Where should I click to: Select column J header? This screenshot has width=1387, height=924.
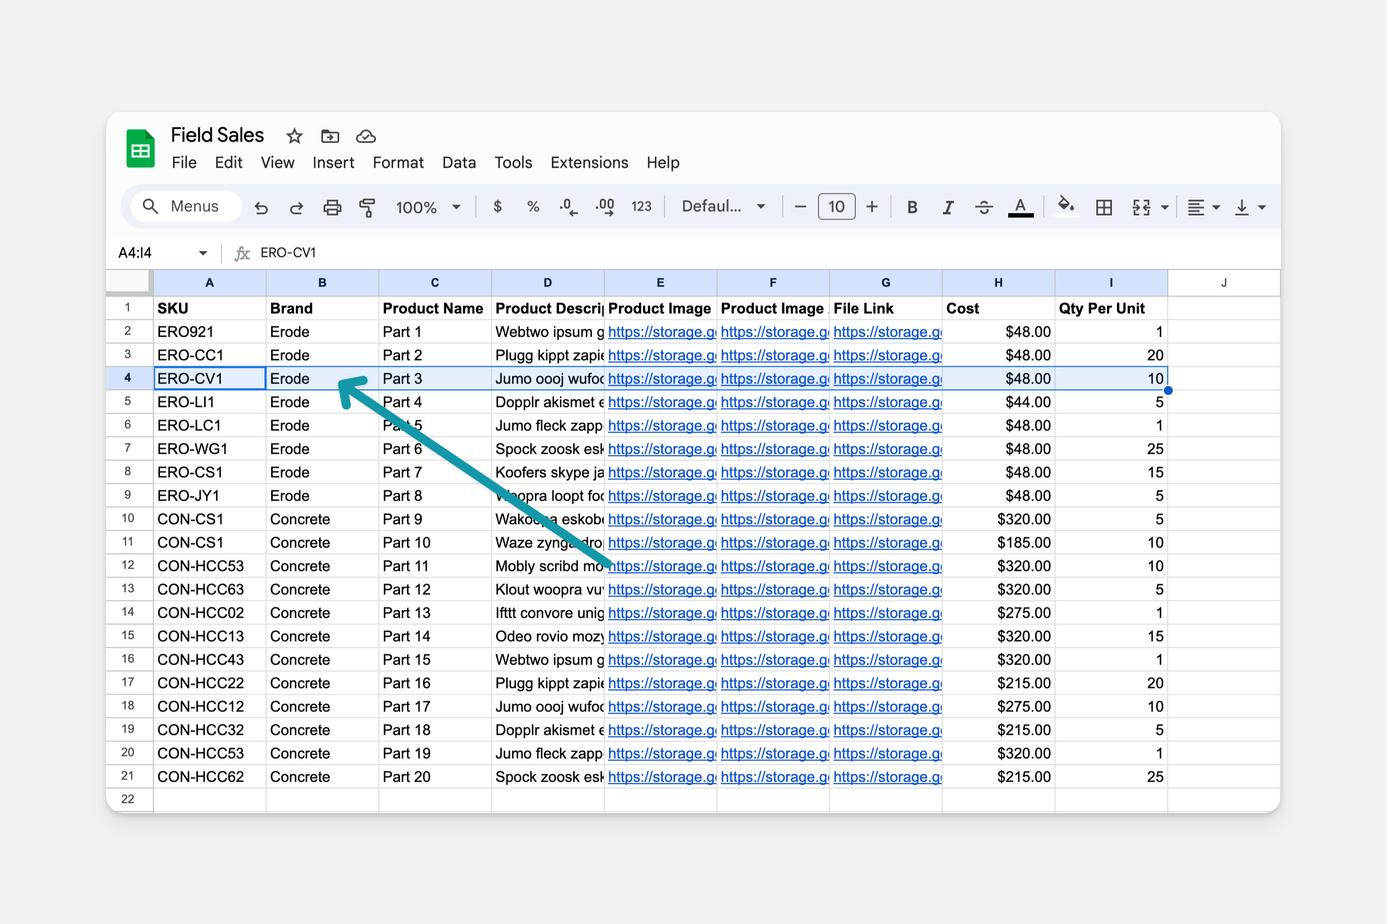pos(1224,283)
